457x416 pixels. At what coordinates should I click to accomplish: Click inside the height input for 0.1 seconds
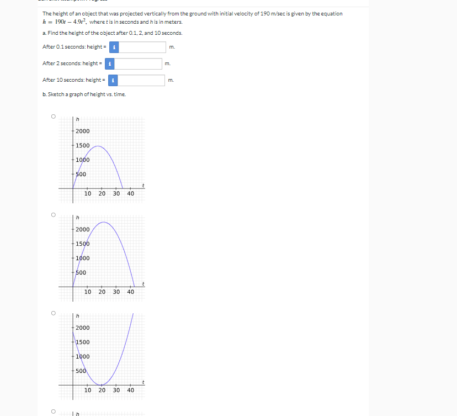pos(142,47)
